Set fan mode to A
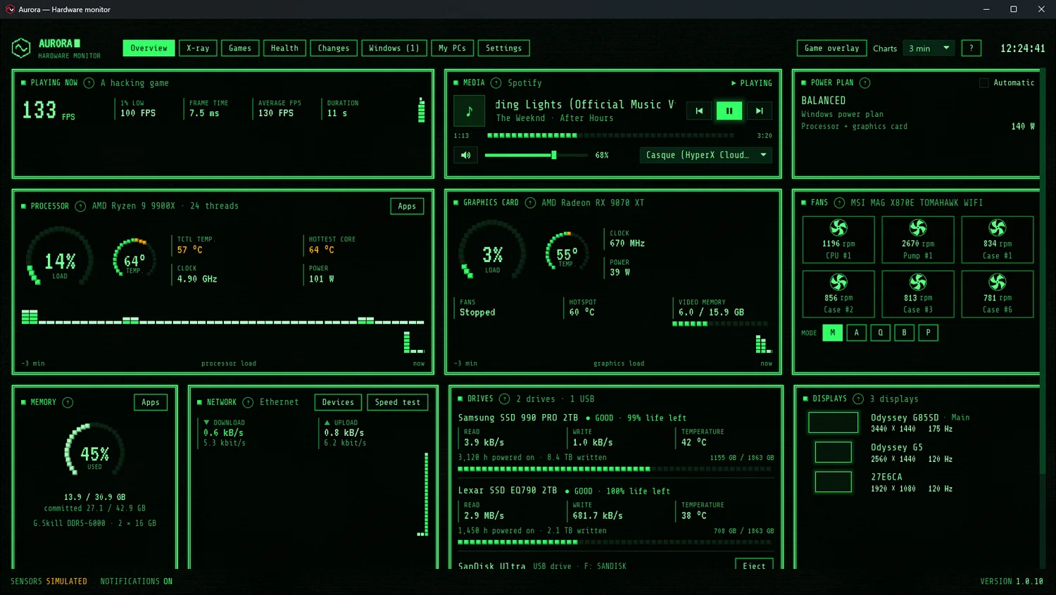1056x595 pixels. pos(857,332)
